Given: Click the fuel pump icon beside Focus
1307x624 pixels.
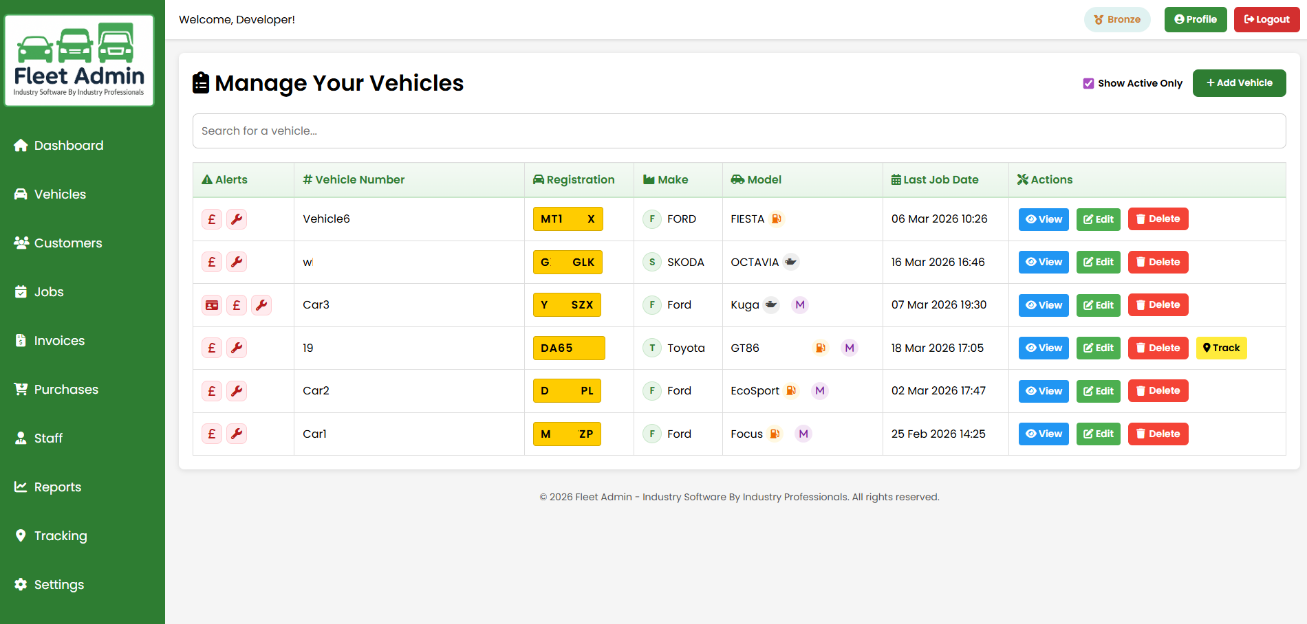Looking at the screenshot, I should point(775,434).
